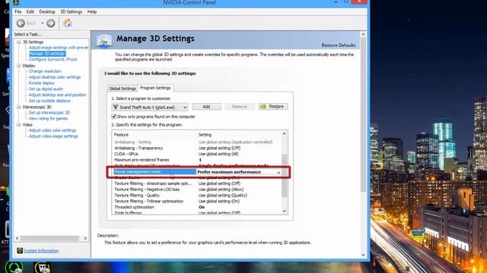Open the Help menu
The image size is (487, 273).
[91, 11]
